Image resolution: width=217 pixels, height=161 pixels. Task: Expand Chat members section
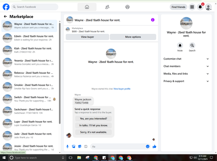tap(186, 66)
